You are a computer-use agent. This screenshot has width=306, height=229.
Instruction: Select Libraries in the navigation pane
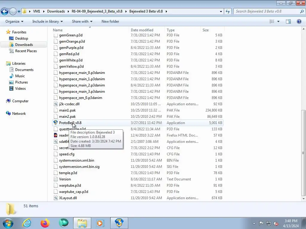(19, 64)
